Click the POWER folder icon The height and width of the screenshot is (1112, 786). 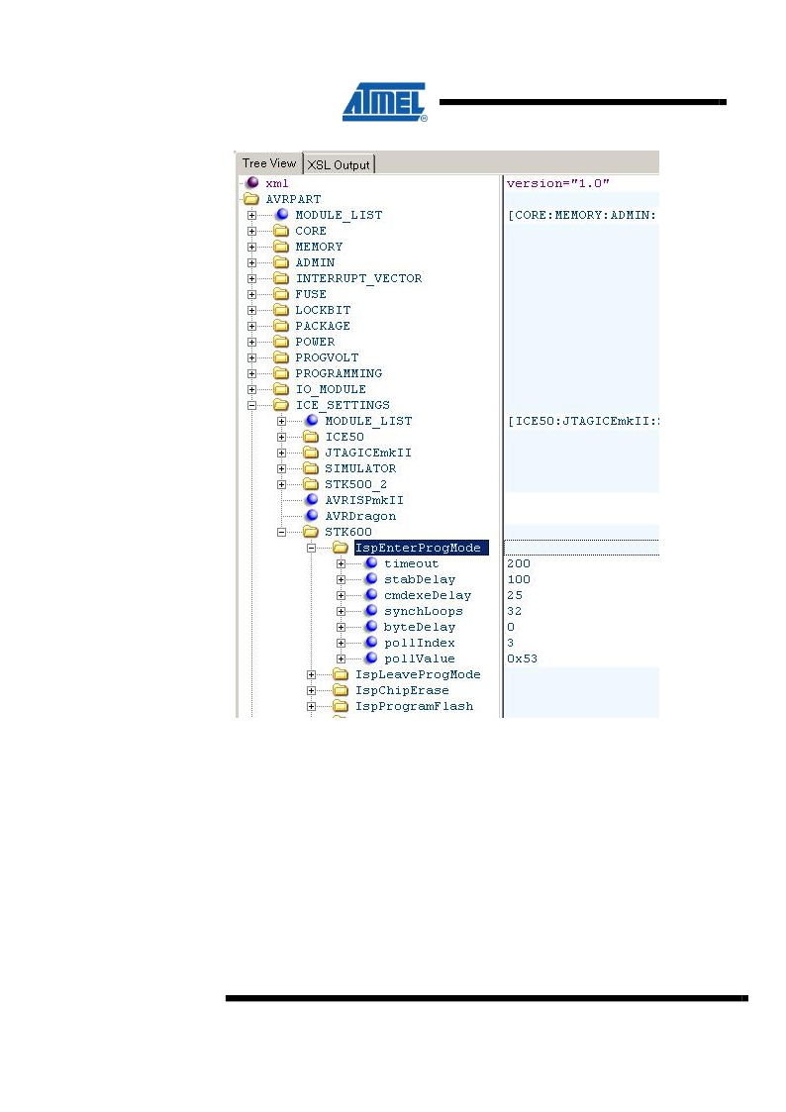tap(281, 342)
